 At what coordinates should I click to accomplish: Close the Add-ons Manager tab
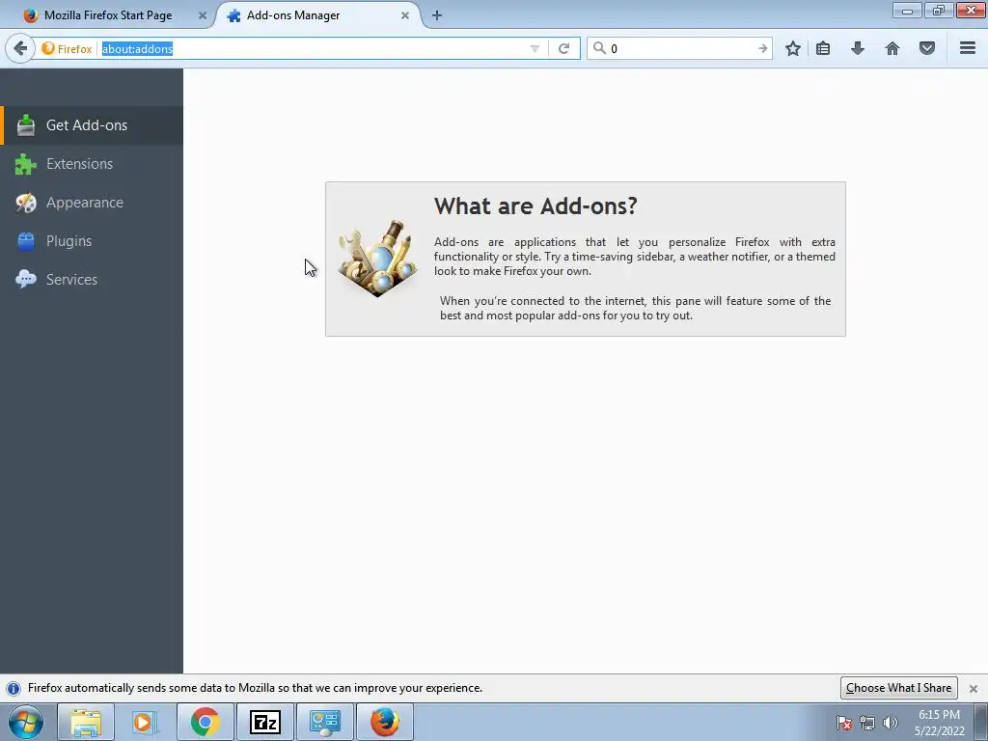coord(405,15)
